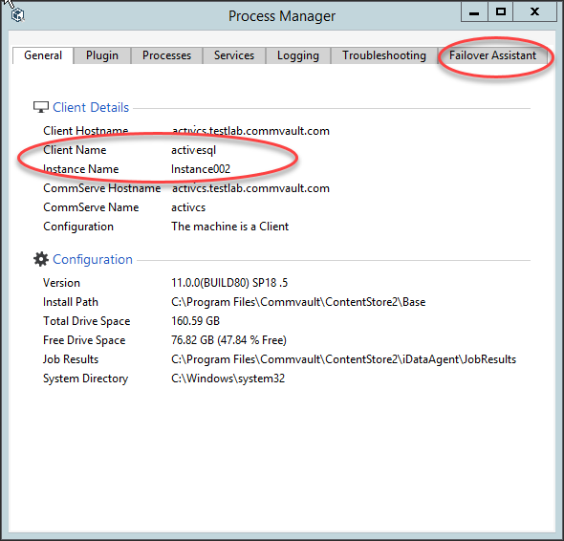Select the Job Results path value

343,359
